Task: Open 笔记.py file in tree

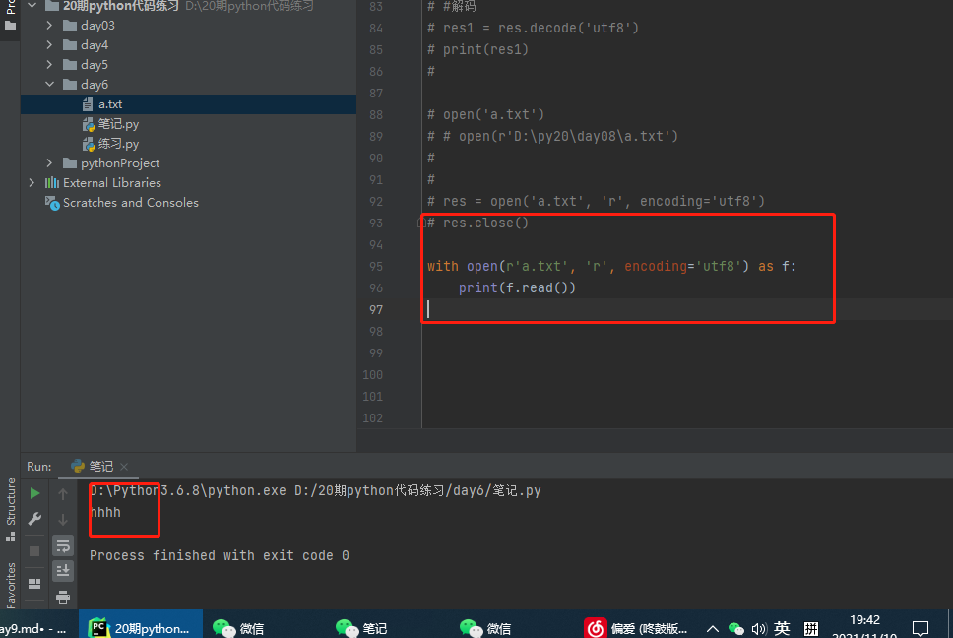Action: pyautogui.click(x=118, y=124)
